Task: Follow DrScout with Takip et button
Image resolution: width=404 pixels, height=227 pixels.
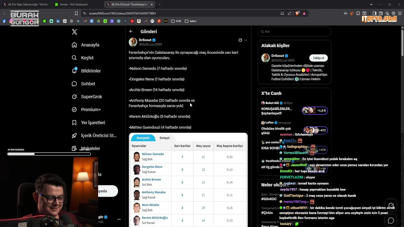Action: (318, 58)
